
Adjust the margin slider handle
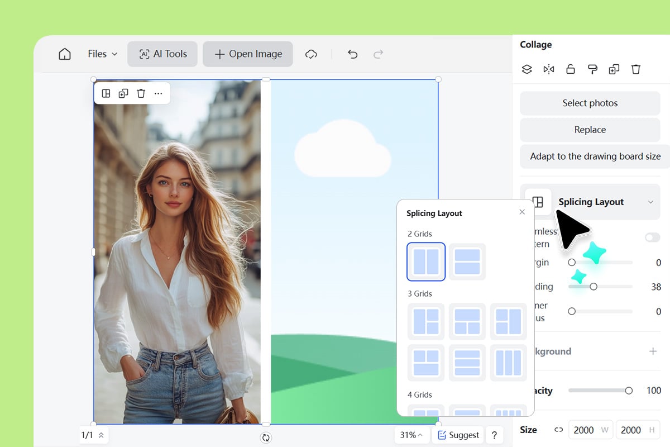pyautogui.click(x=572, y=262)
